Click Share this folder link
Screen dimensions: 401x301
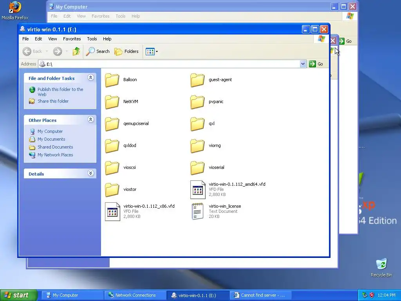tap(53, 101)
